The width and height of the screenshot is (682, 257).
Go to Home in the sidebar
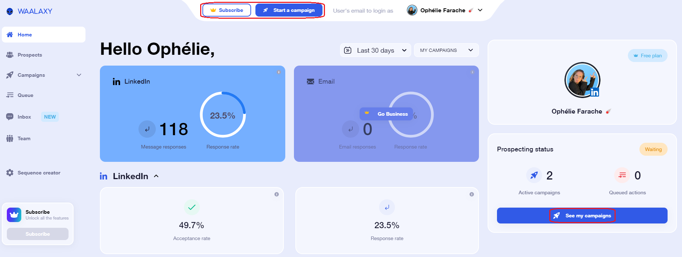coord(44,35)
